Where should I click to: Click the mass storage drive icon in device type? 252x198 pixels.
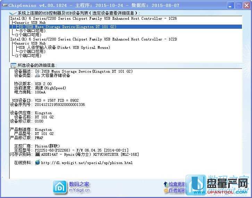[37, 75]
